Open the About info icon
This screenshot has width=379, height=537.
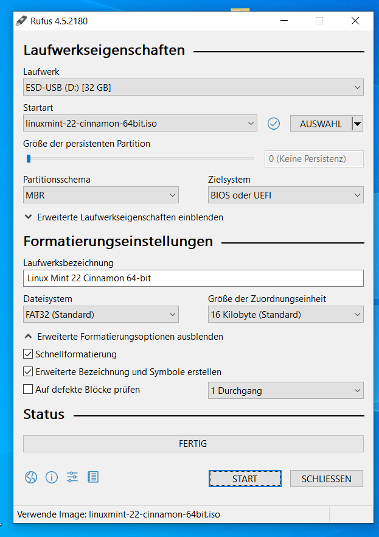52,477
